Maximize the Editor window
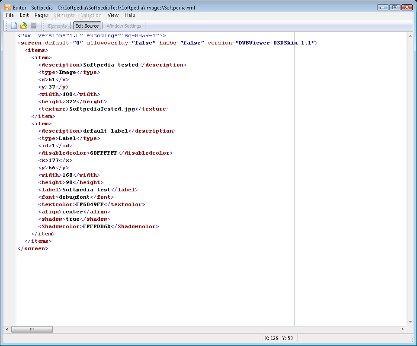Viewport: 417px width, 346px height. click(395, 7)
